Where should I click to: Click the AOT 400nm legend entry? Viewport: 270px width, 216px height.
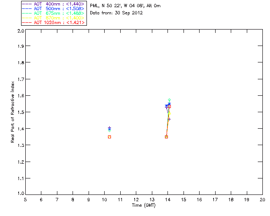click(x=53, y=4)
